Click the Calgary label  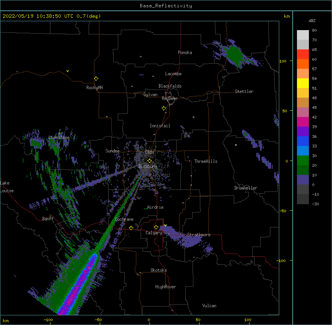[154, 233]
